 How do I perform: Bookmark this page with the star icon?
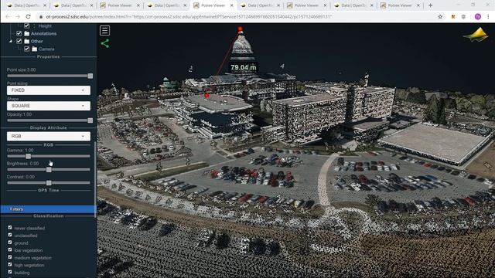click(x=440, y=17)
